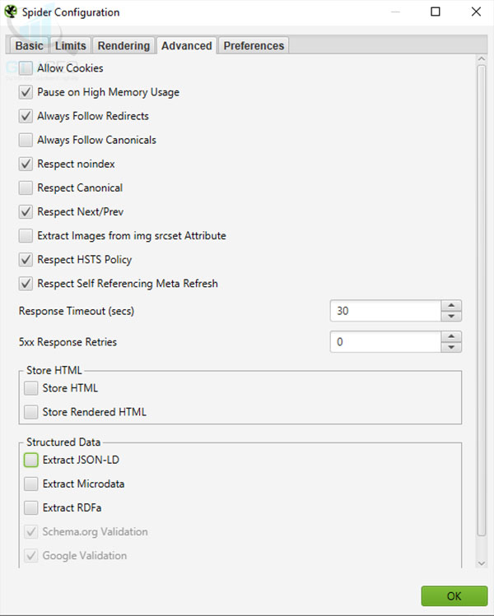The height and width of the screenshot is (616, 494).
Task: Click the vertical scrollbar of settings panel
Action: point(482,313)
